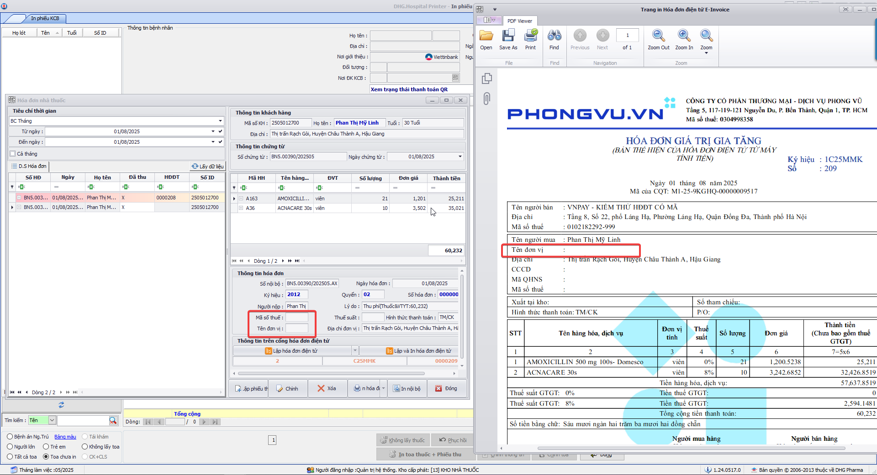Select the Trẻ em radio button

46,447
